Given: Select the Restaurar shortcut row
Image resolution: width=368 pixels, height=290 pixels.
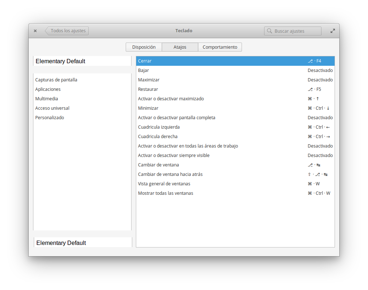Looking at the screenshot, I should pos(235,89).
